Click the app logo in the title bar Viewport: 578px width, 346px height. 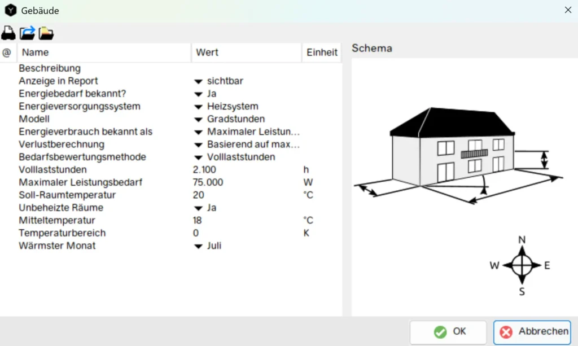coord(11,10)
